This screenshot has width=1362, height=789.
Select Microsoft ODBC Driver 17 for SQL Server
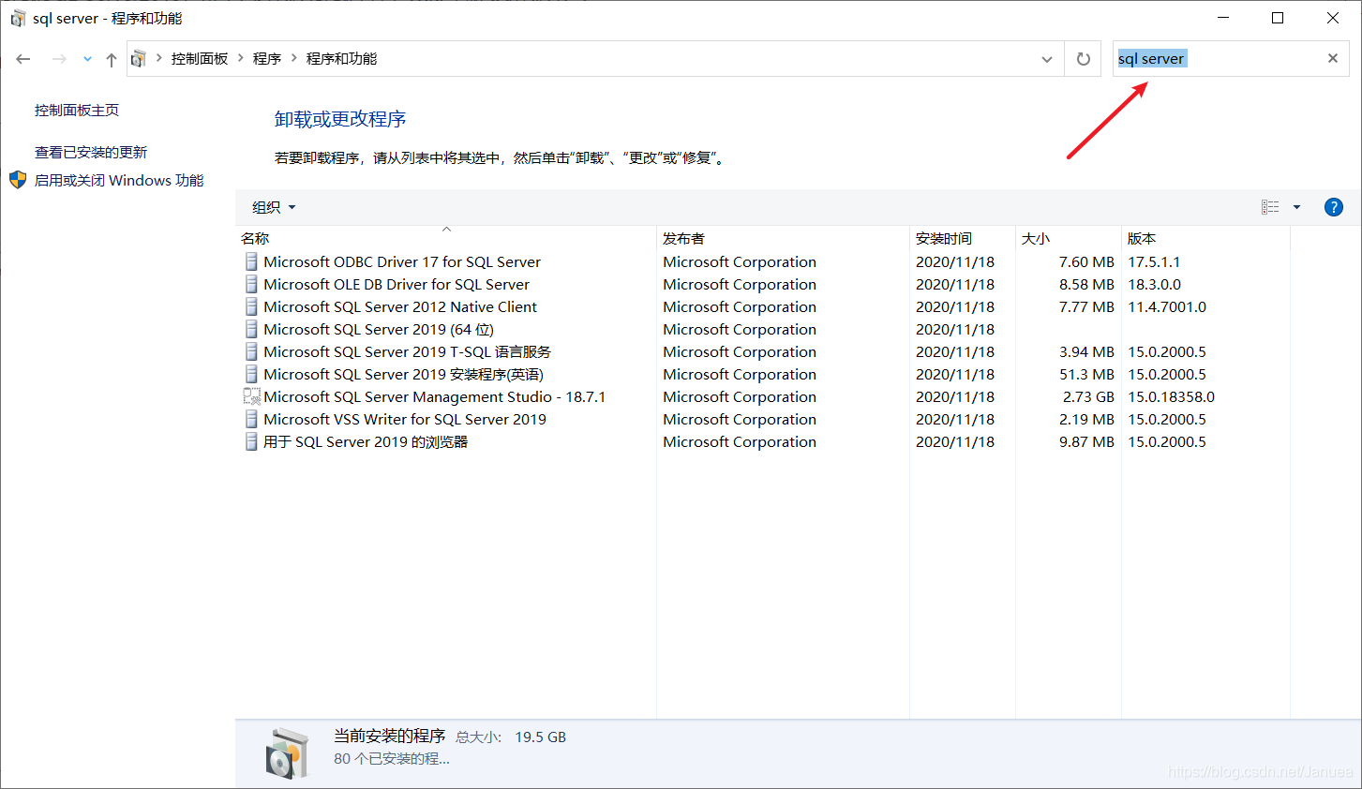click(402, 262)
